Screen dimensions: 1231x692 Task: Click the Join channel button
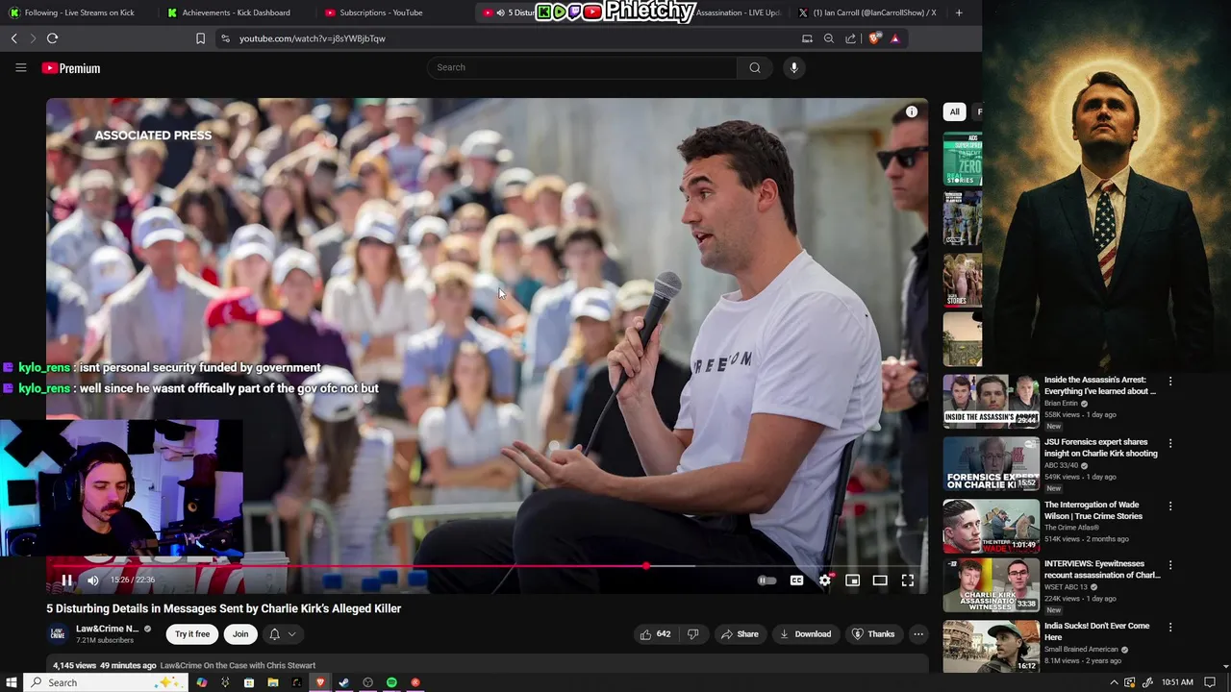(x=240, y=634)
